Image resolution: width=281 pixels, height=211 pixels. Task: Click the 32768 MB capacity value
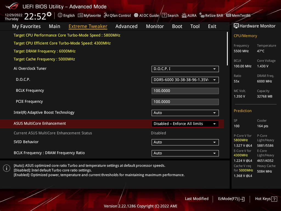click(265, 96)
